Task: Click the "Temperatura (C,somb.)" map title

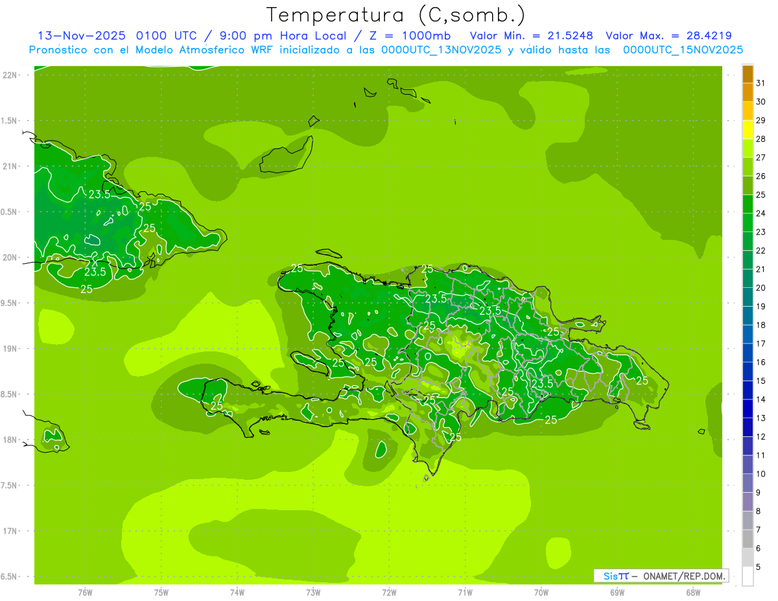Action: 396,16
